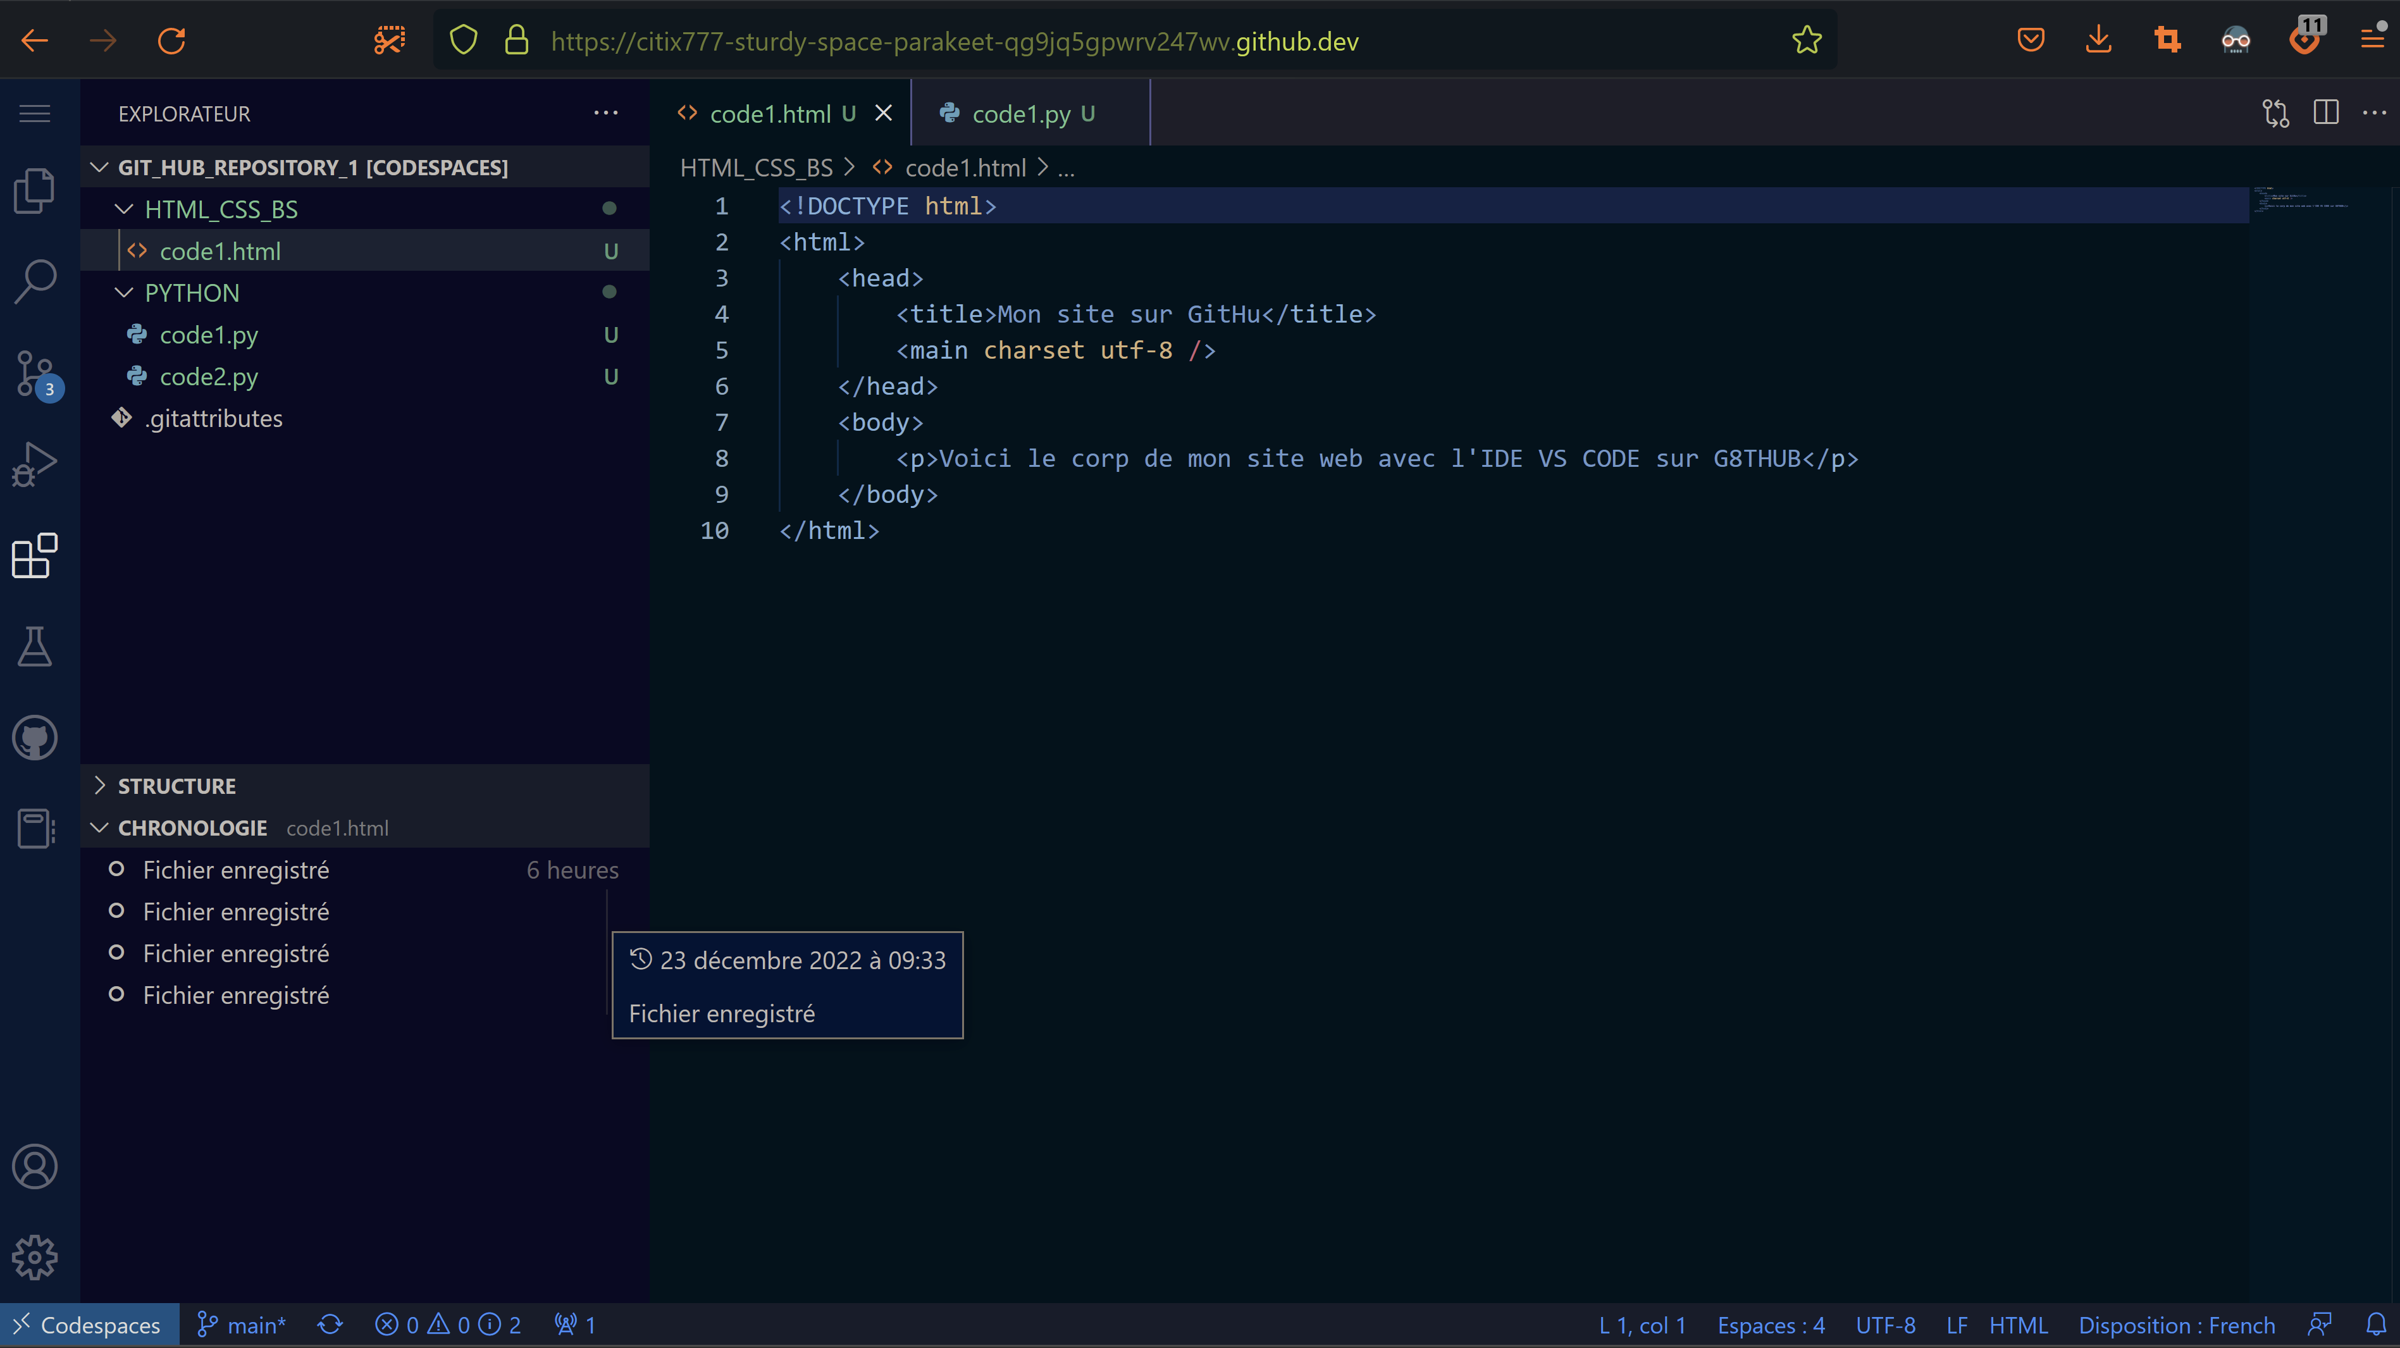Open the Extensions view

(x=34, y=556)
